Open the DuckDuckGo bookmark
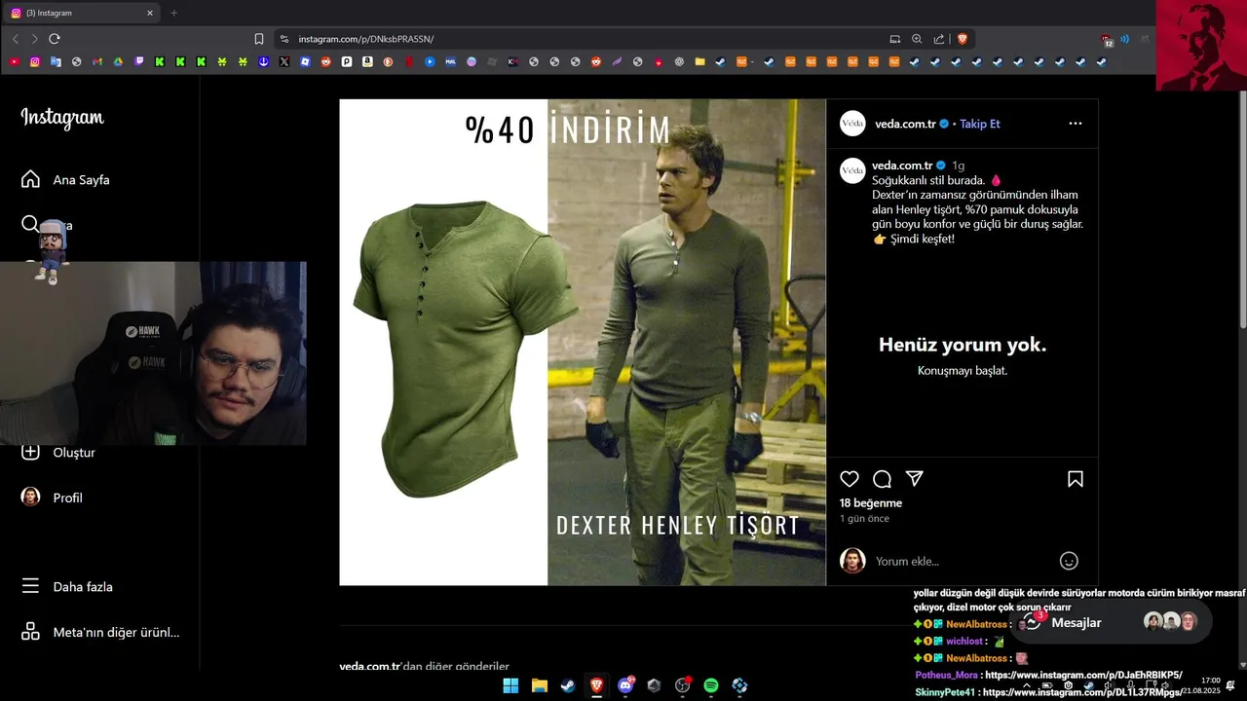The image size is (1247, 701). pyautogui.click(x=388, y=61)
